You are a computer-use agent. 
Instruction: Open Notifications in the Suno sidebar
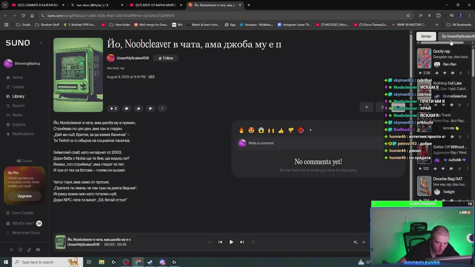tap(20, 134)
